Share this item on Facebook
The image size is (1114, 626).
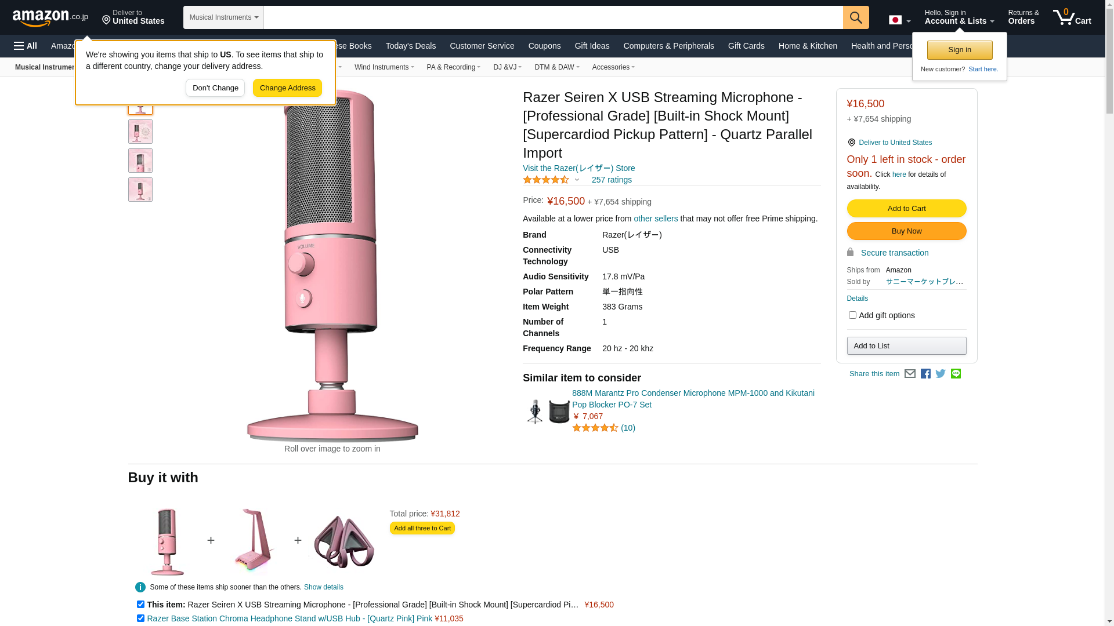pyautogui.click(x=925, y=374)
